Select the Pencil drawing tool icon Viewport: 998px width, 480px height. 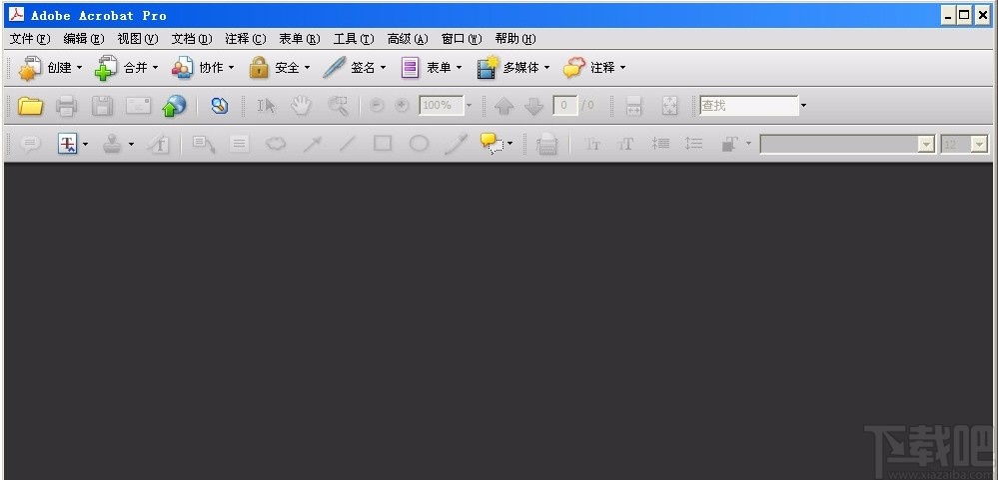click(456, 145)
